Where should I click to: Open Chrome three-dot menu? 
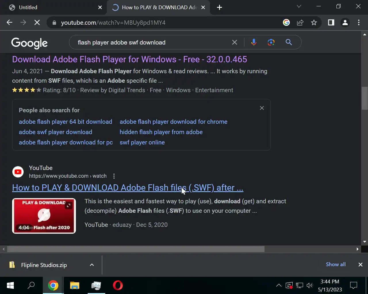coord(359,22)
